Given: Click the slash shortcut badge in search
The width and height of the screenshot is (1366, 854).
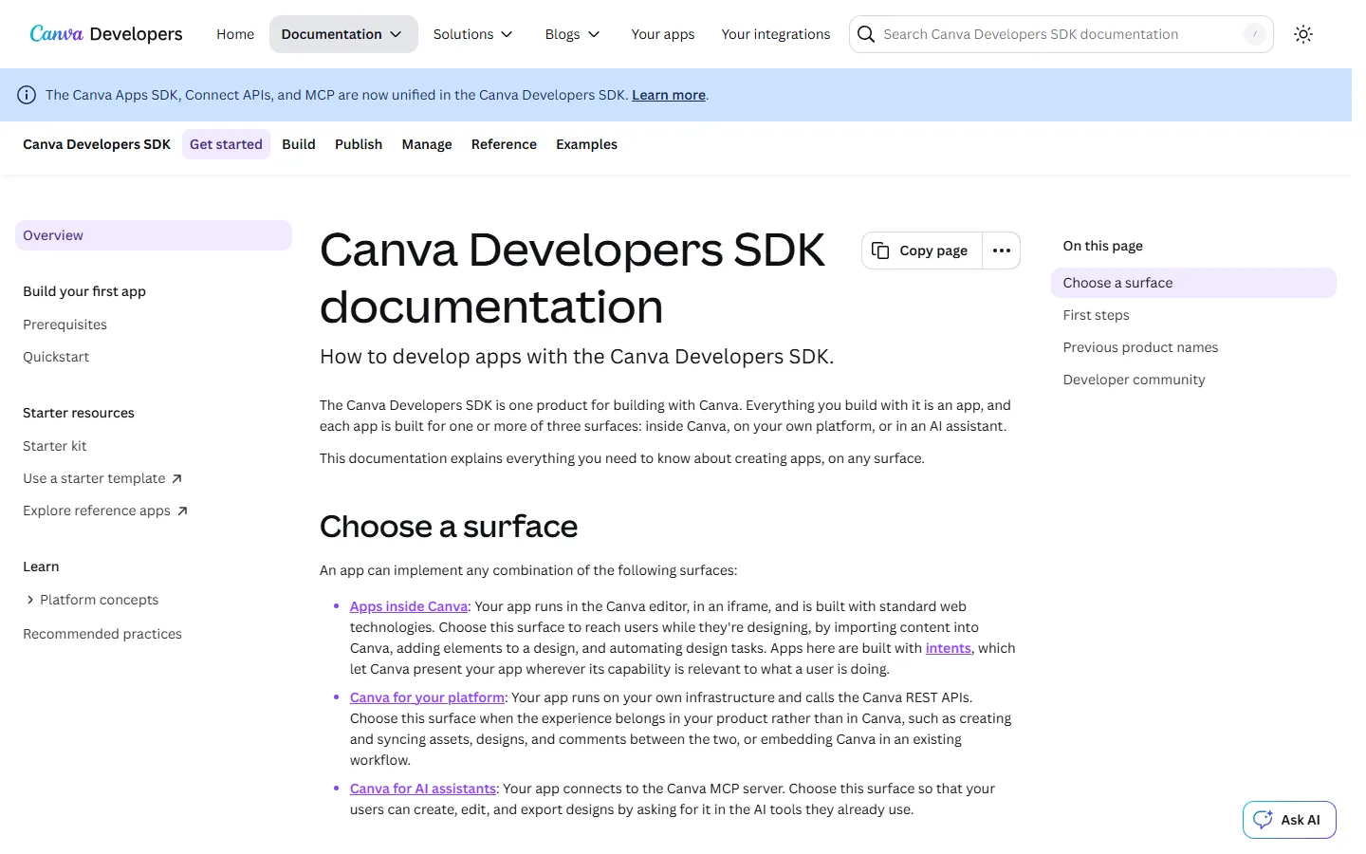Looking at the screenshot, I should coord(1255,34).
